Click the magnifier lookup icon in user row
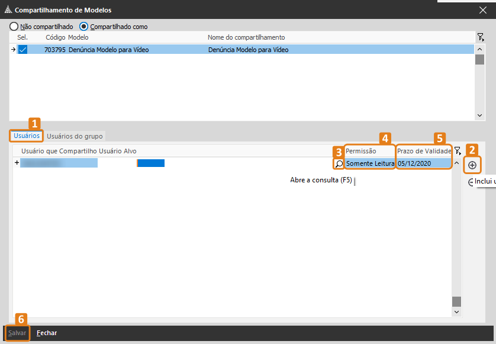This screenshot has height=344, width=496. [x=339, y=163]
